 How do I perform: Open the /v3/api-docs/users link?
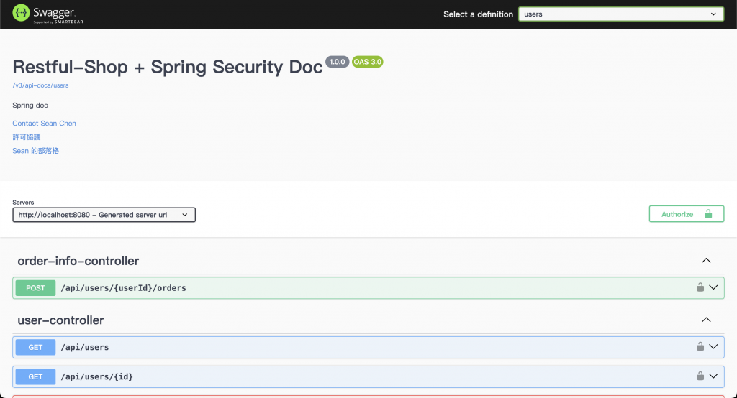click(40, 85)
